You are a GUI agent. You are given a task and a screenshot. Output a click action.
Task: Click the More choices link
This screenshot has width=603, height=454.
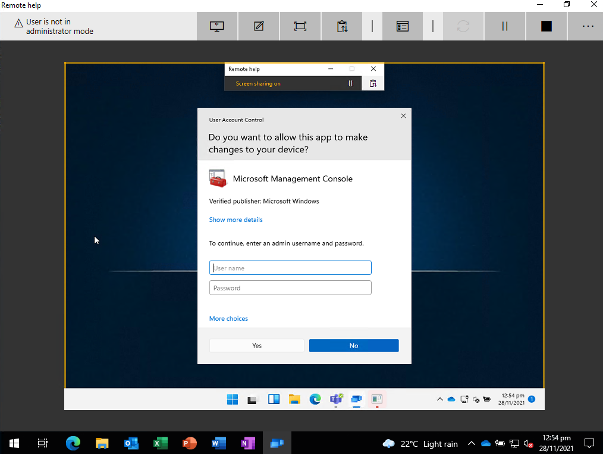click(228, 318)
